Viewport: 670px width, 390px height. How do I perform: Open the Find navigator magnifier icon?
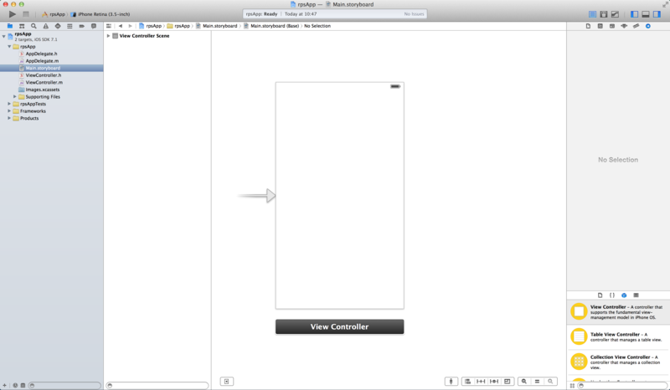pos(33,26)
